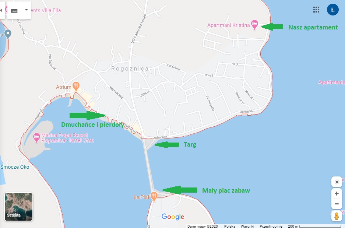Expand the collapsed side panel arrow
Screen dimensions: 345x228
(2, 10)
